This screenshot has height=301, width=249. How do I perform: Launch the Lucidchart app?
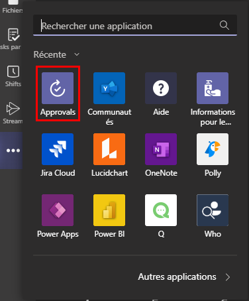109,149
